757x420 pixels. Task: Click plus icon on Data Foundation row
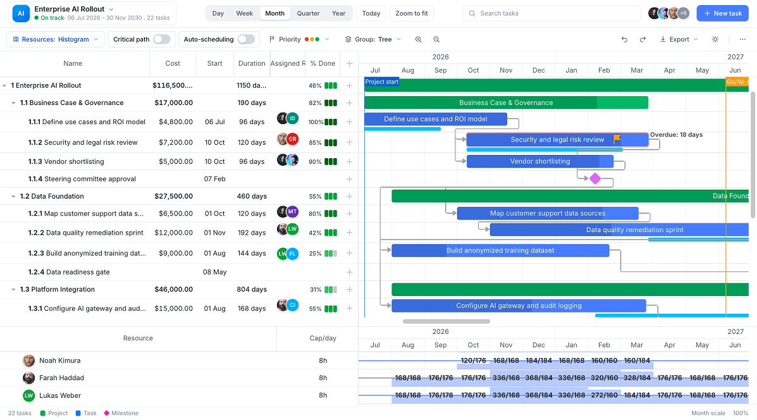point(349,197)
